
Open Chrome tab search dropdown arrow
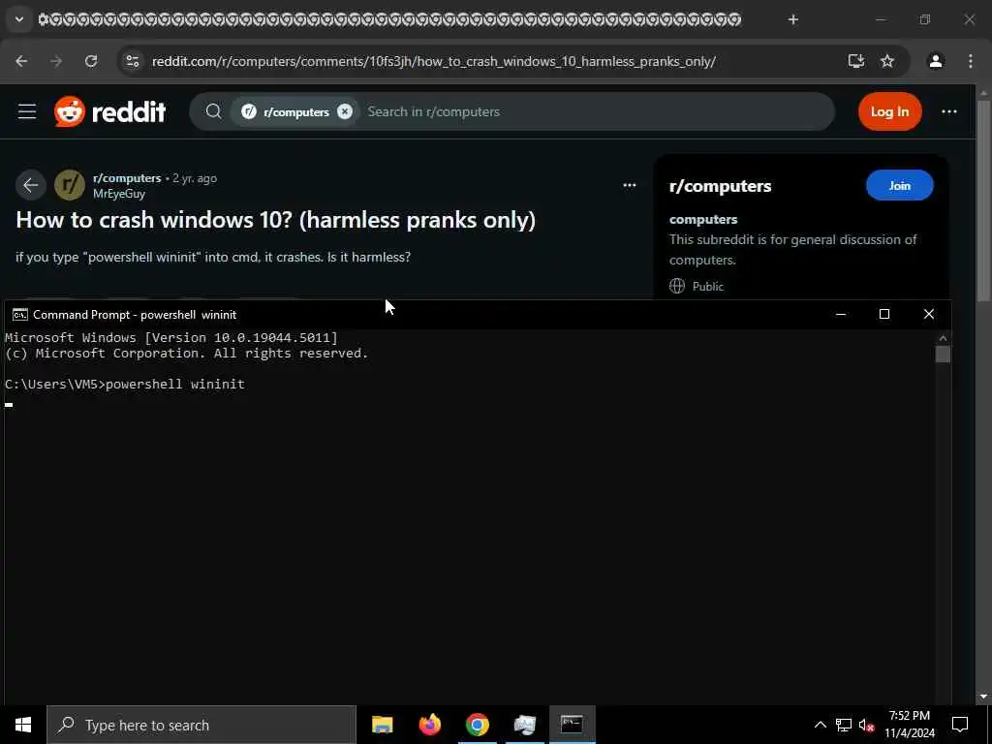(x=19, y=19)
